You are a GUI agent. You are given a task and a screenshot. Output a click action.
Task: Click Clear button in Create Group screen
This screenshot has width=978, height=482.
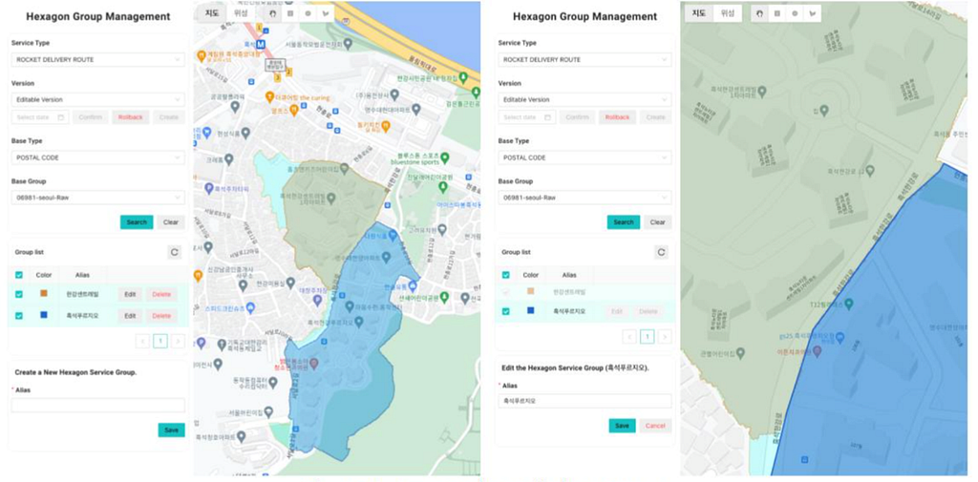171,222
